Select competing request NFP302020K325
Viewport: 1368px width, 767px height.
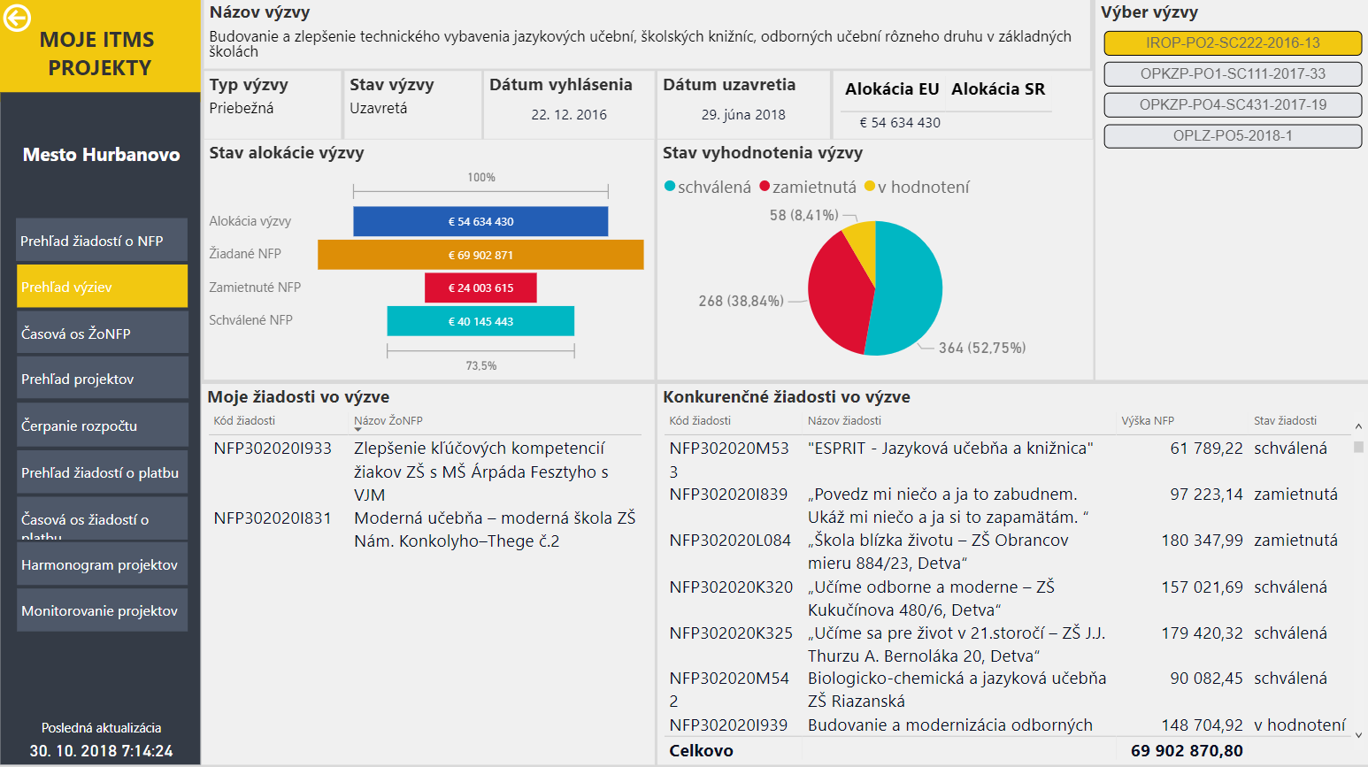point(731,633)
